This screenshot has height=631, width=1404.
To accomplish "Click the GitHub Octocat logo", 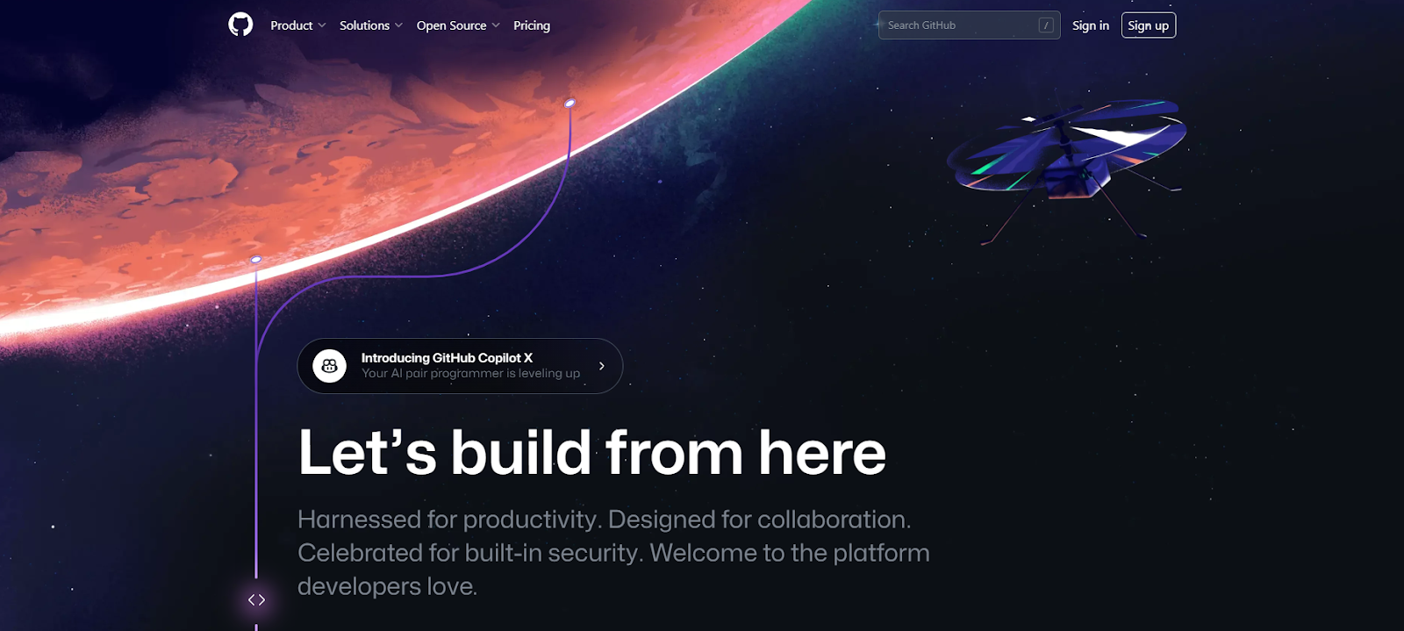I will point(240,25).
